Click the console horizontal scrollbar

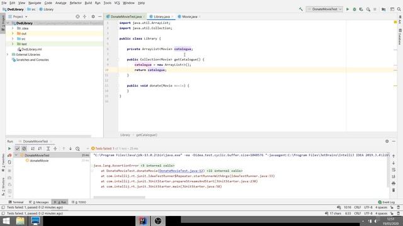tap(120, 197)
